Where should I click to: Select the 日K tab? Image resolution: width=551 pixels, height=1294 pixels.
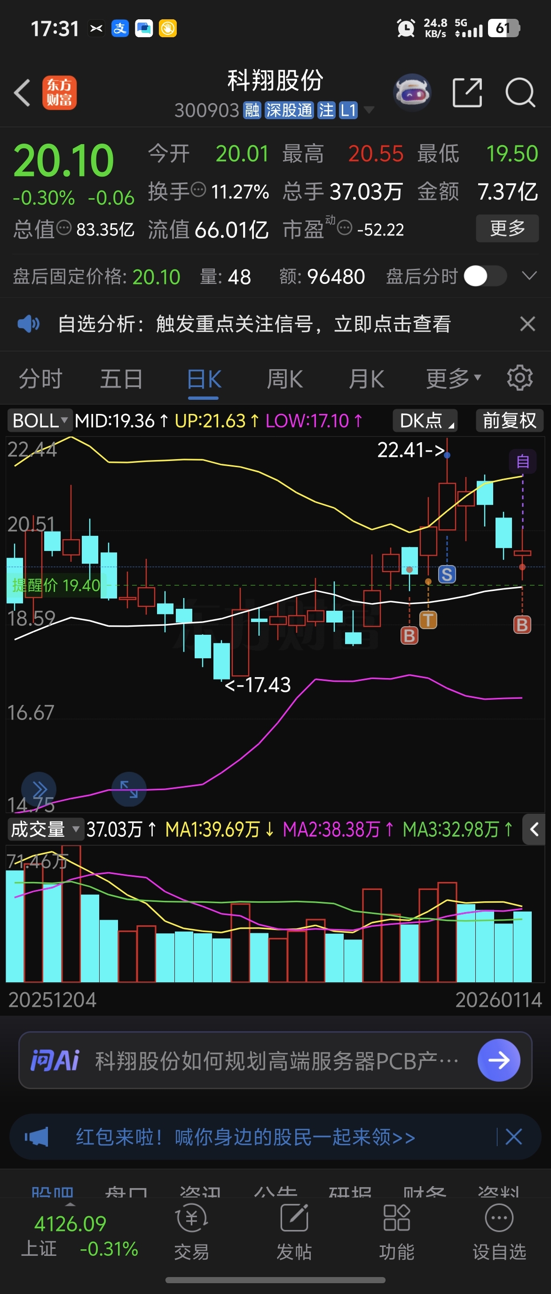click(204, 379)
